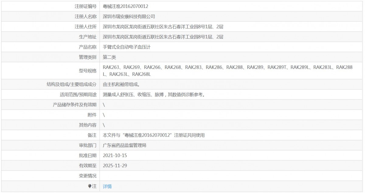Click the 注册证编号 label
Image resolution: width=365 pixels, height=193 pixels.
coord(85,6)
